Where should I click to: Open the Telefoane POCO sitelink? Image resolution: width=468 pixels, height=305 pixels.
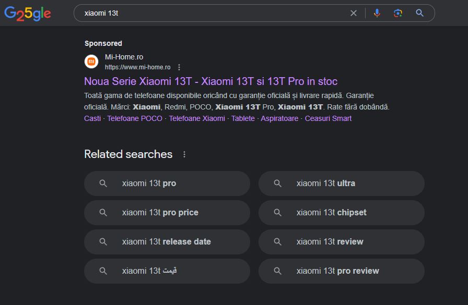[x=135, y=118]
